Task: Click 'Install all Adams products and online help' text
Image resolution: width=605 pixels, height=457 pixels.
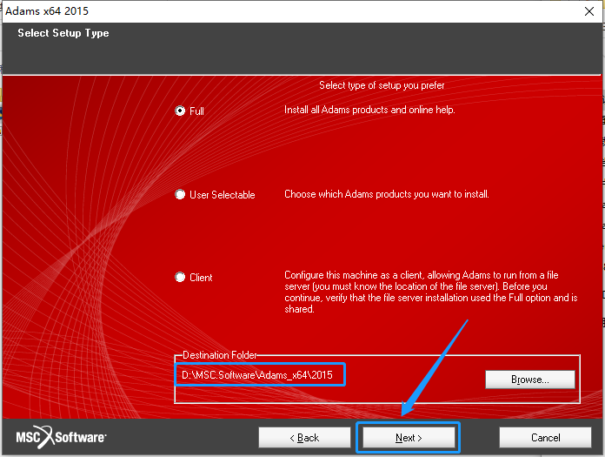Action: (369, 110)
